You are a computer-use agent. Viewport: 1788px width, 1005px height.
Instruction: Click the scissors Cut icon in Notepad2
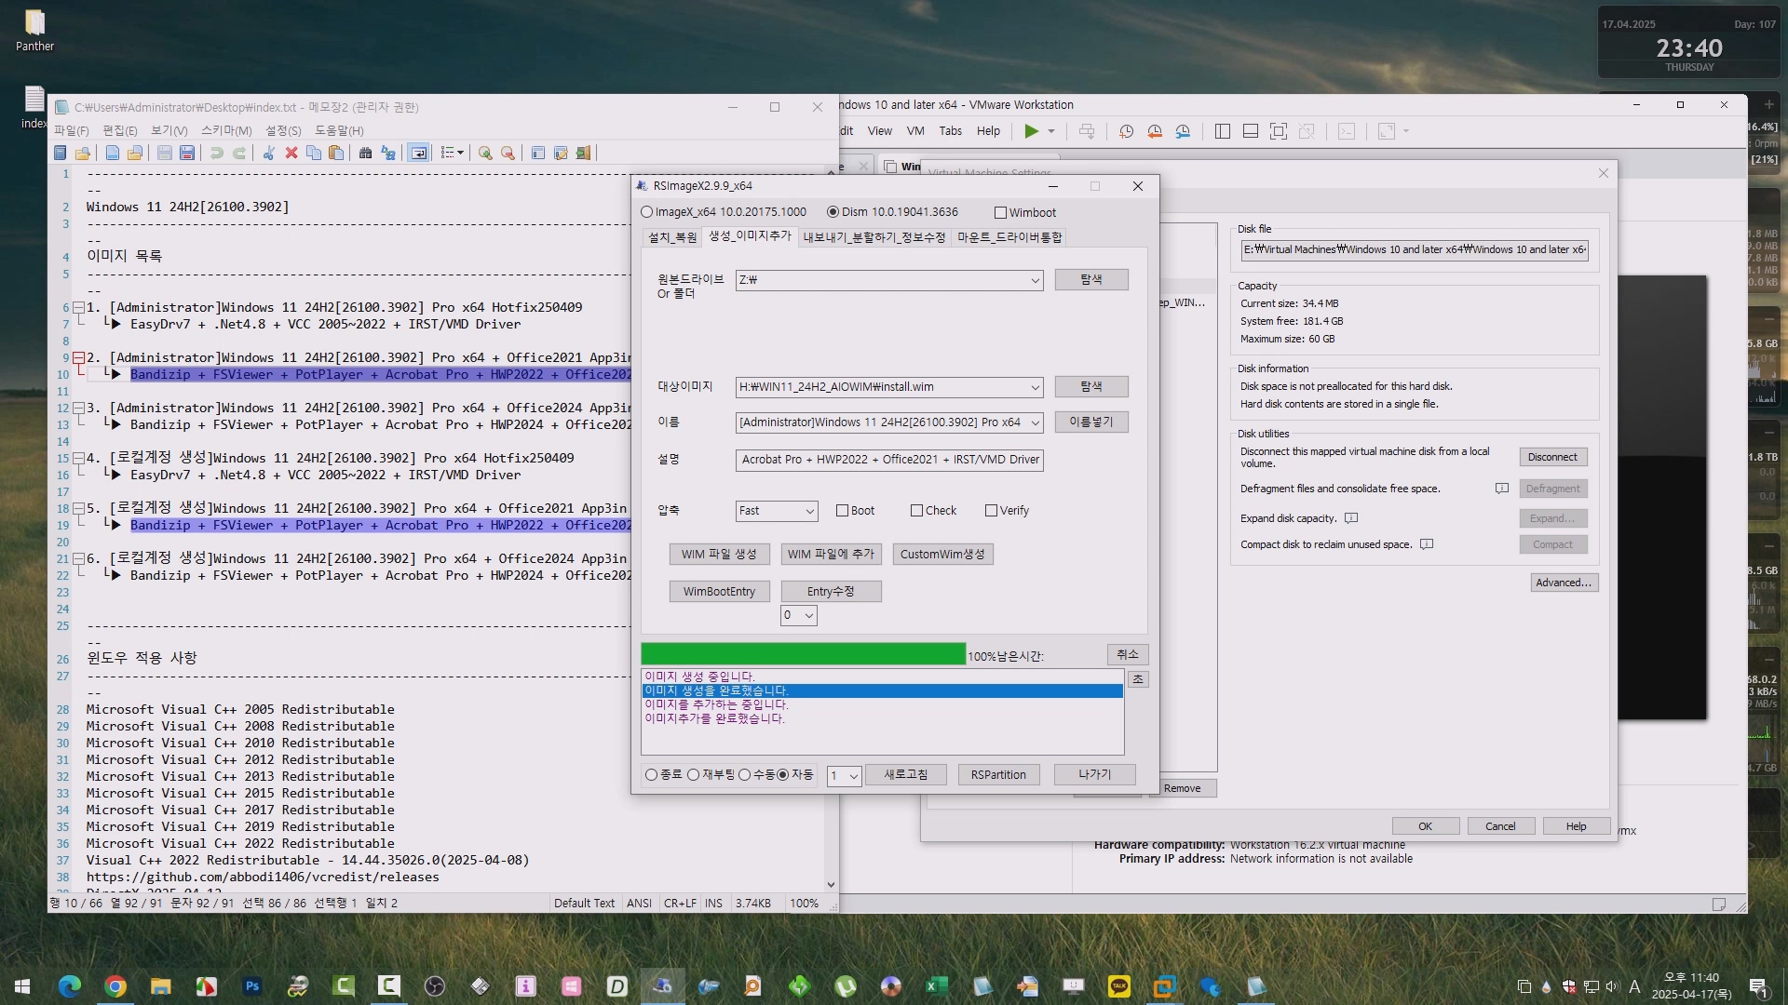(x=268, y=153)
